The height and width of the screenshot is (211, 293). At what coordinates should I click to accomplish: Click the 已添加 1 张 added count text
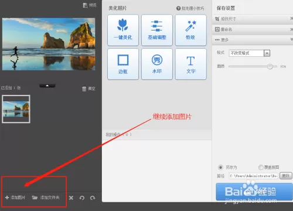pos(11,88)
